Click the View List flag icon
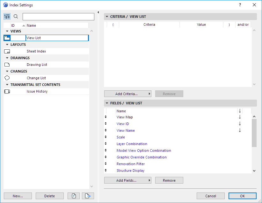Screen dimensions: 262x203 pos(7,38)
